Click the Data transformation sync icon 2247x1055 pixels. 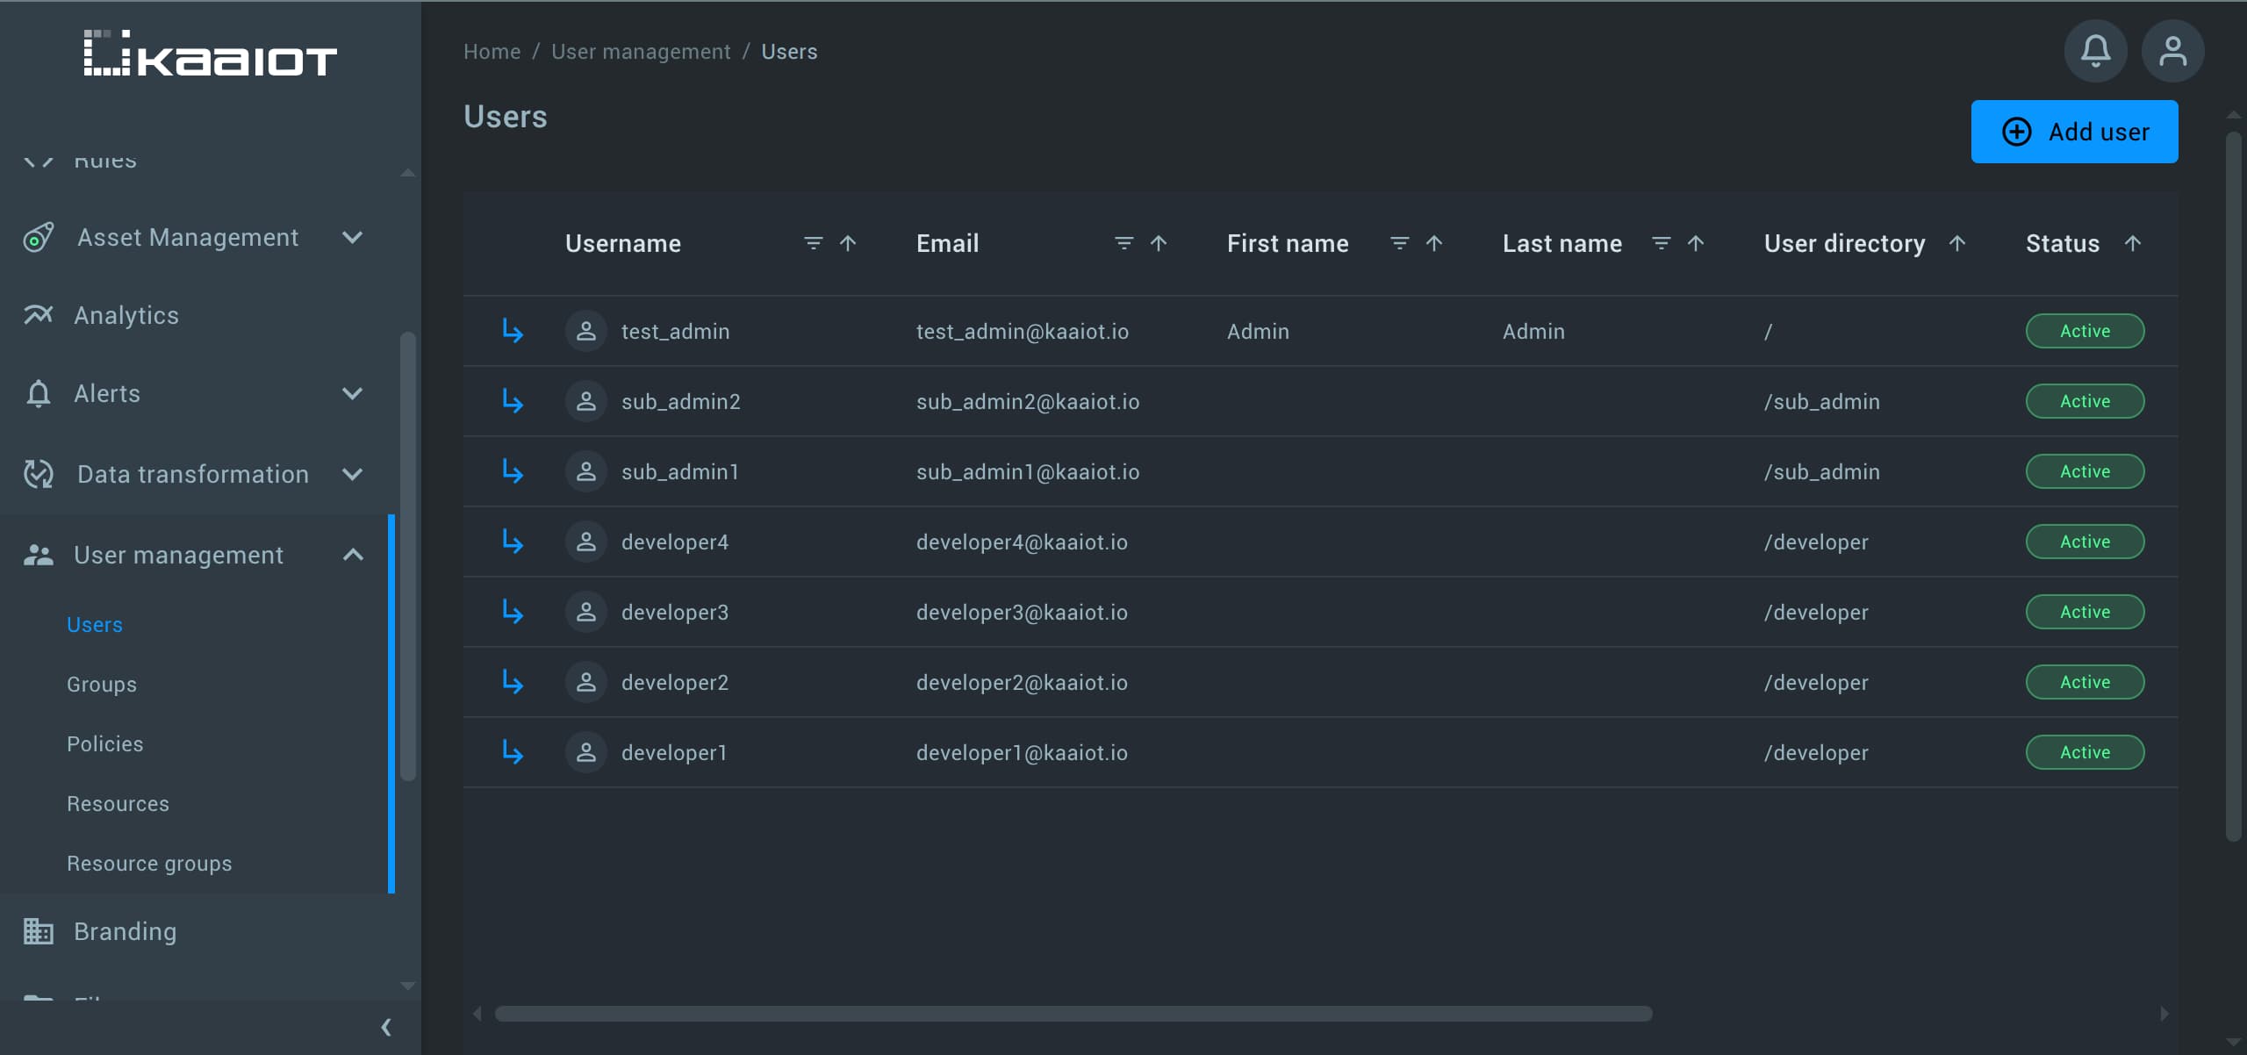pos(38,474)
